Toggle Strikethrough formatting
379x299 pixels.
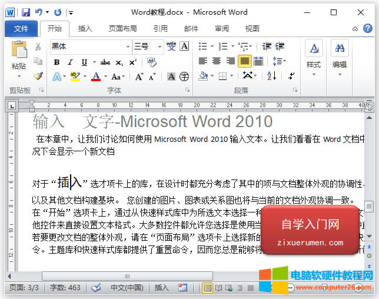(x=105, y=62)
